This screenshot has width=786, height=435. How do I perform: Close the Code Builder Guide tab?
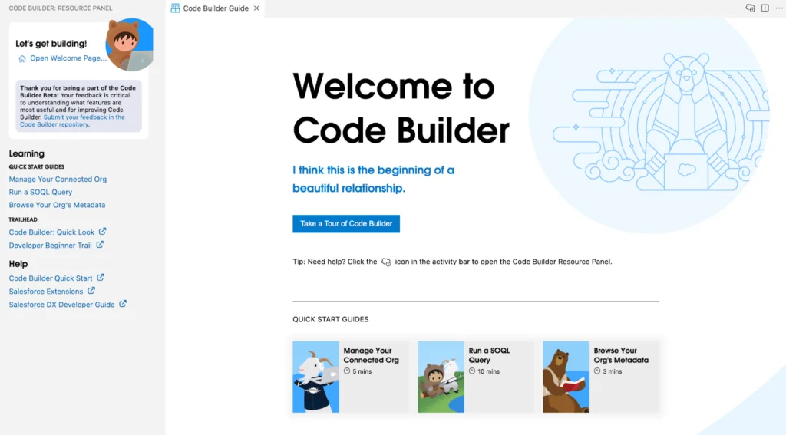256,8
